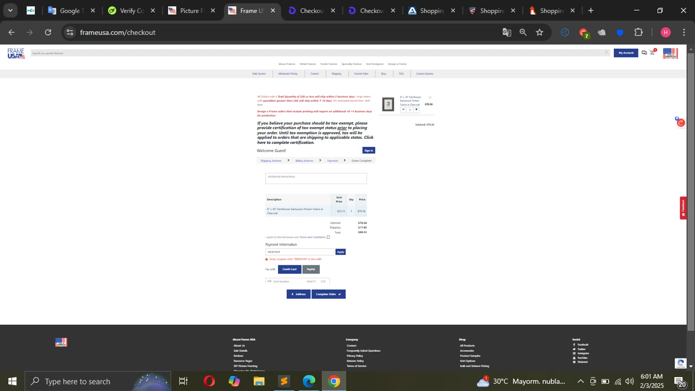Open Windows Start menu
This screenshot has width=695, height=391.
click(x=13, y=381)
